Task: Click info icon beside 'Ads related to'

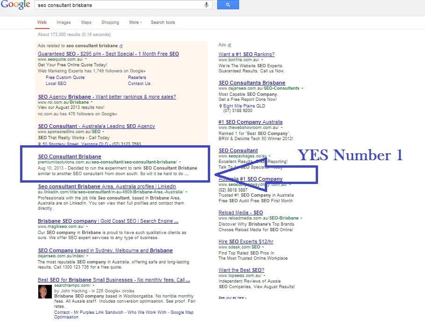Action: 121,46
